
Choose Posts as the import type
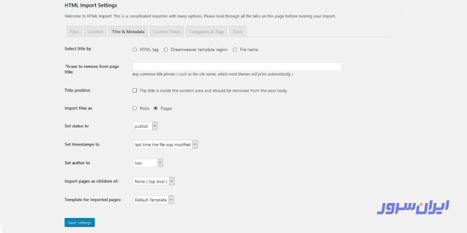pos(135,109)
